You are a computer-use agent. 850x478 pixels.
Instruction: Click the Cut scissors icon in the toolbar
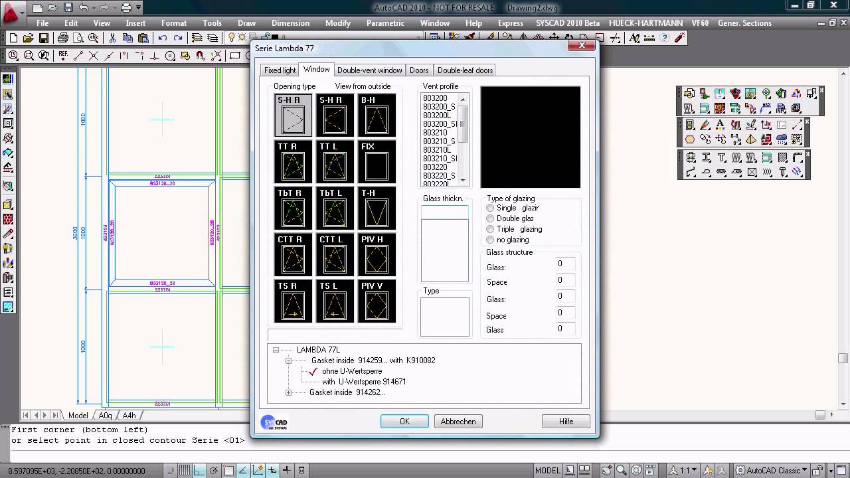click(x=112, y=38)
